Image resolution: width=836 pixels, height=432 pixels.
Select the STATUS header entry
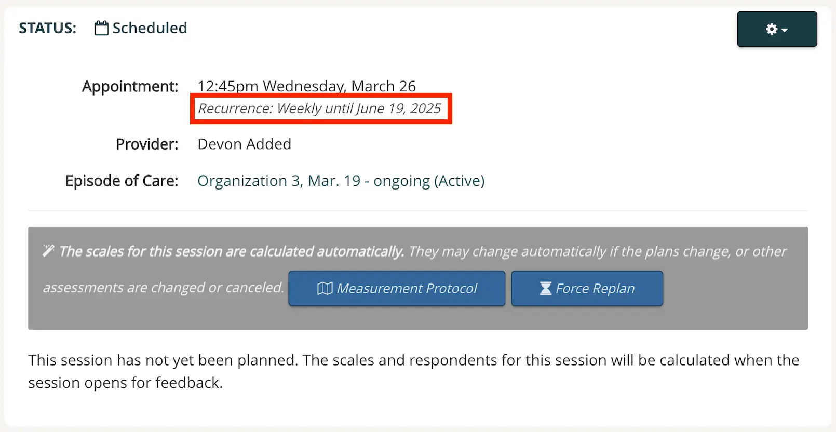[47, 28]
